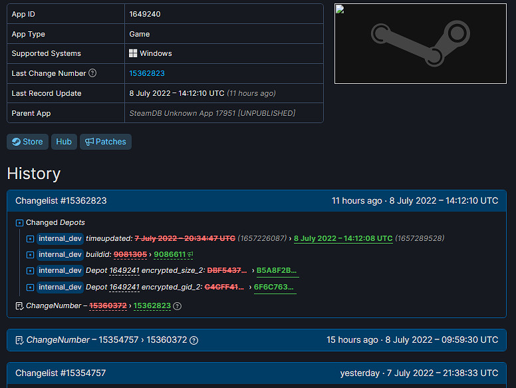Open the Patches button

105,142
